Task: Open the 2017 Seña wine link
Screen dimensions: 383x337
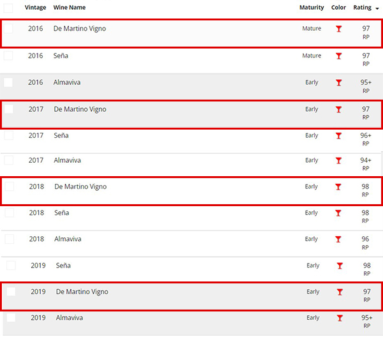Action: (61, 135)
